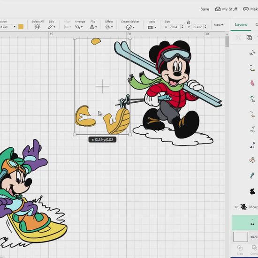Click the Save button
The height and width of the screenshot is (258, 258).
[205, 9]
